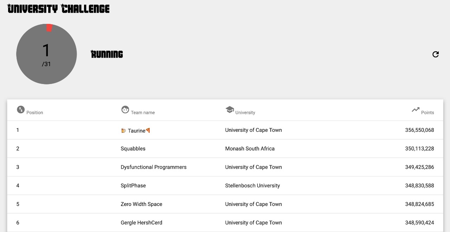This screenshot has width=450, height=232.
Task: Click the points value 356,550,068
Action: (x=419, y=130)
